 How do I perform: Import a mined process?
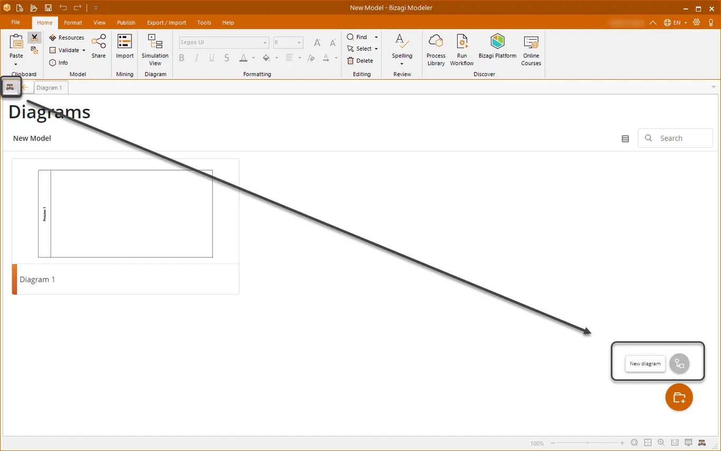click(x=125, y=46)
